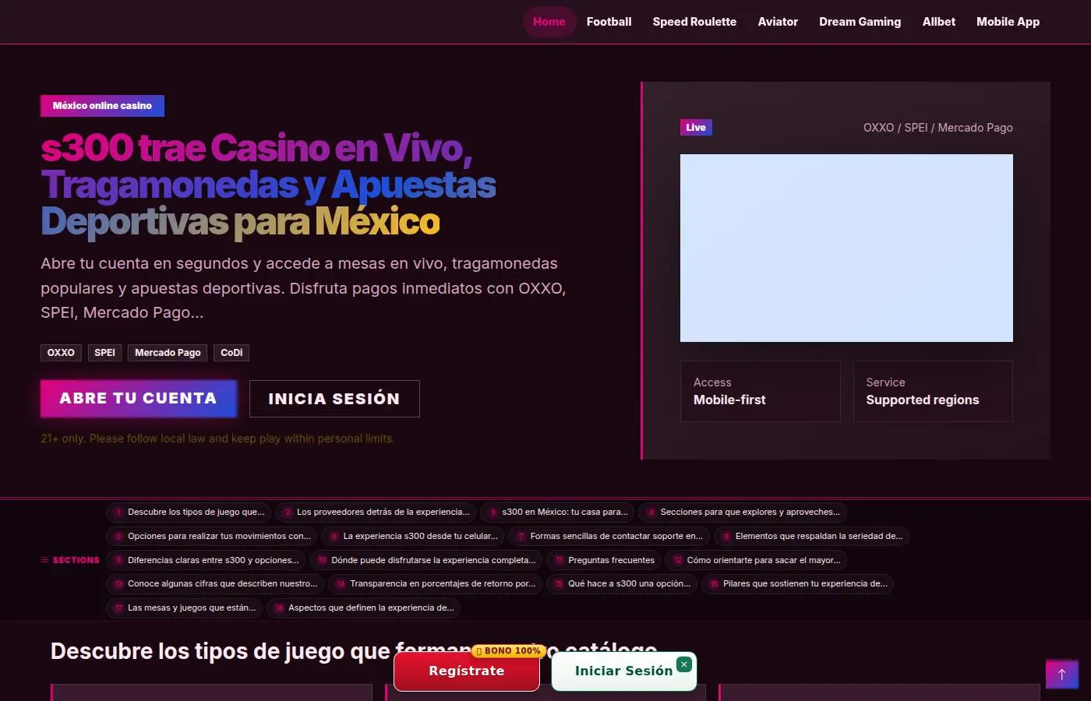Click the INICIA SESIÓN outlined button
This screenshot has height=701, width=1091.
pos(334,399)
